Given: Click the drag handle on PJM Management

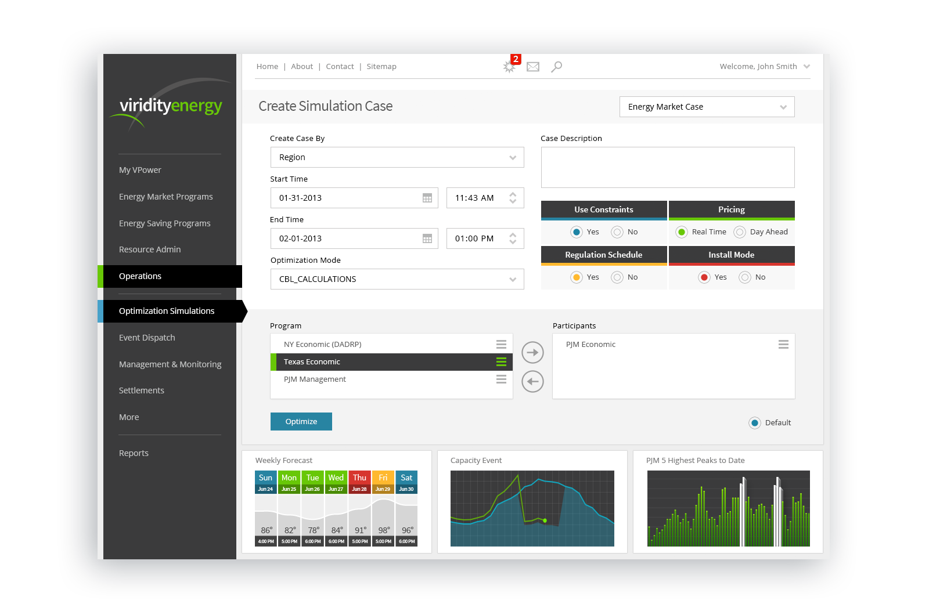Looking at the screenshot, I should click(x=501, y=379).
